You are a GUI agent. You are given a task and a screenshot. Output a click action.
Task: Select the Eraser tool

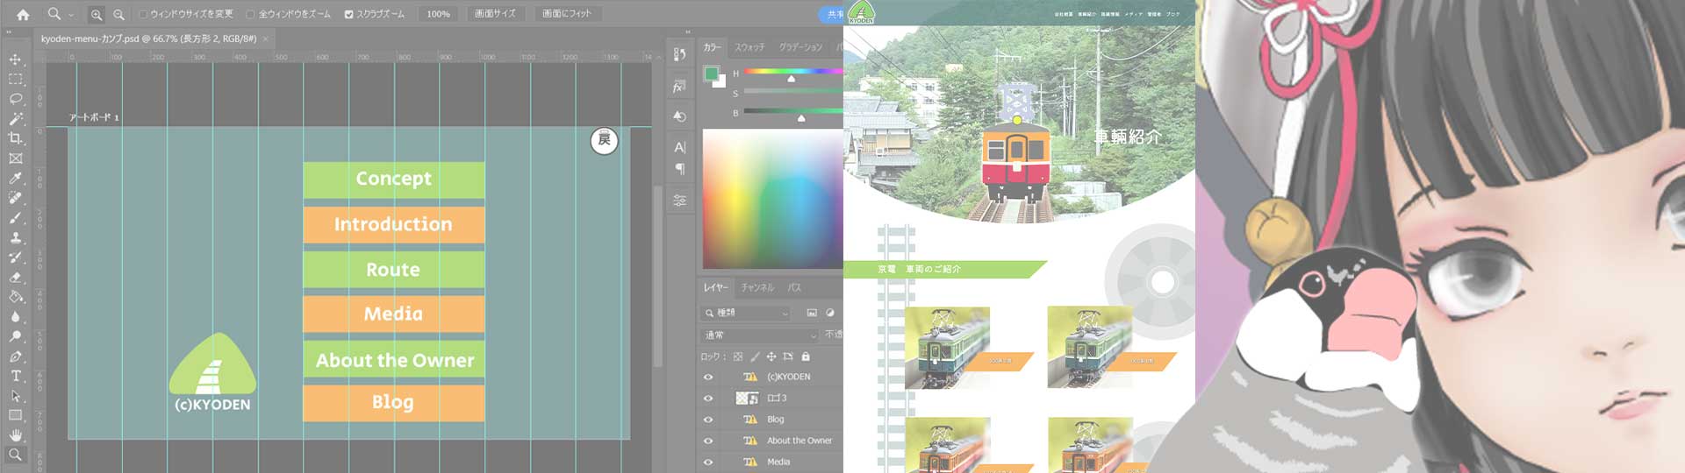tap(15, 277)
